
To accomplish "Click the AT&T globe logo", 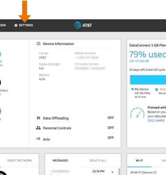I will coord(77,25).
